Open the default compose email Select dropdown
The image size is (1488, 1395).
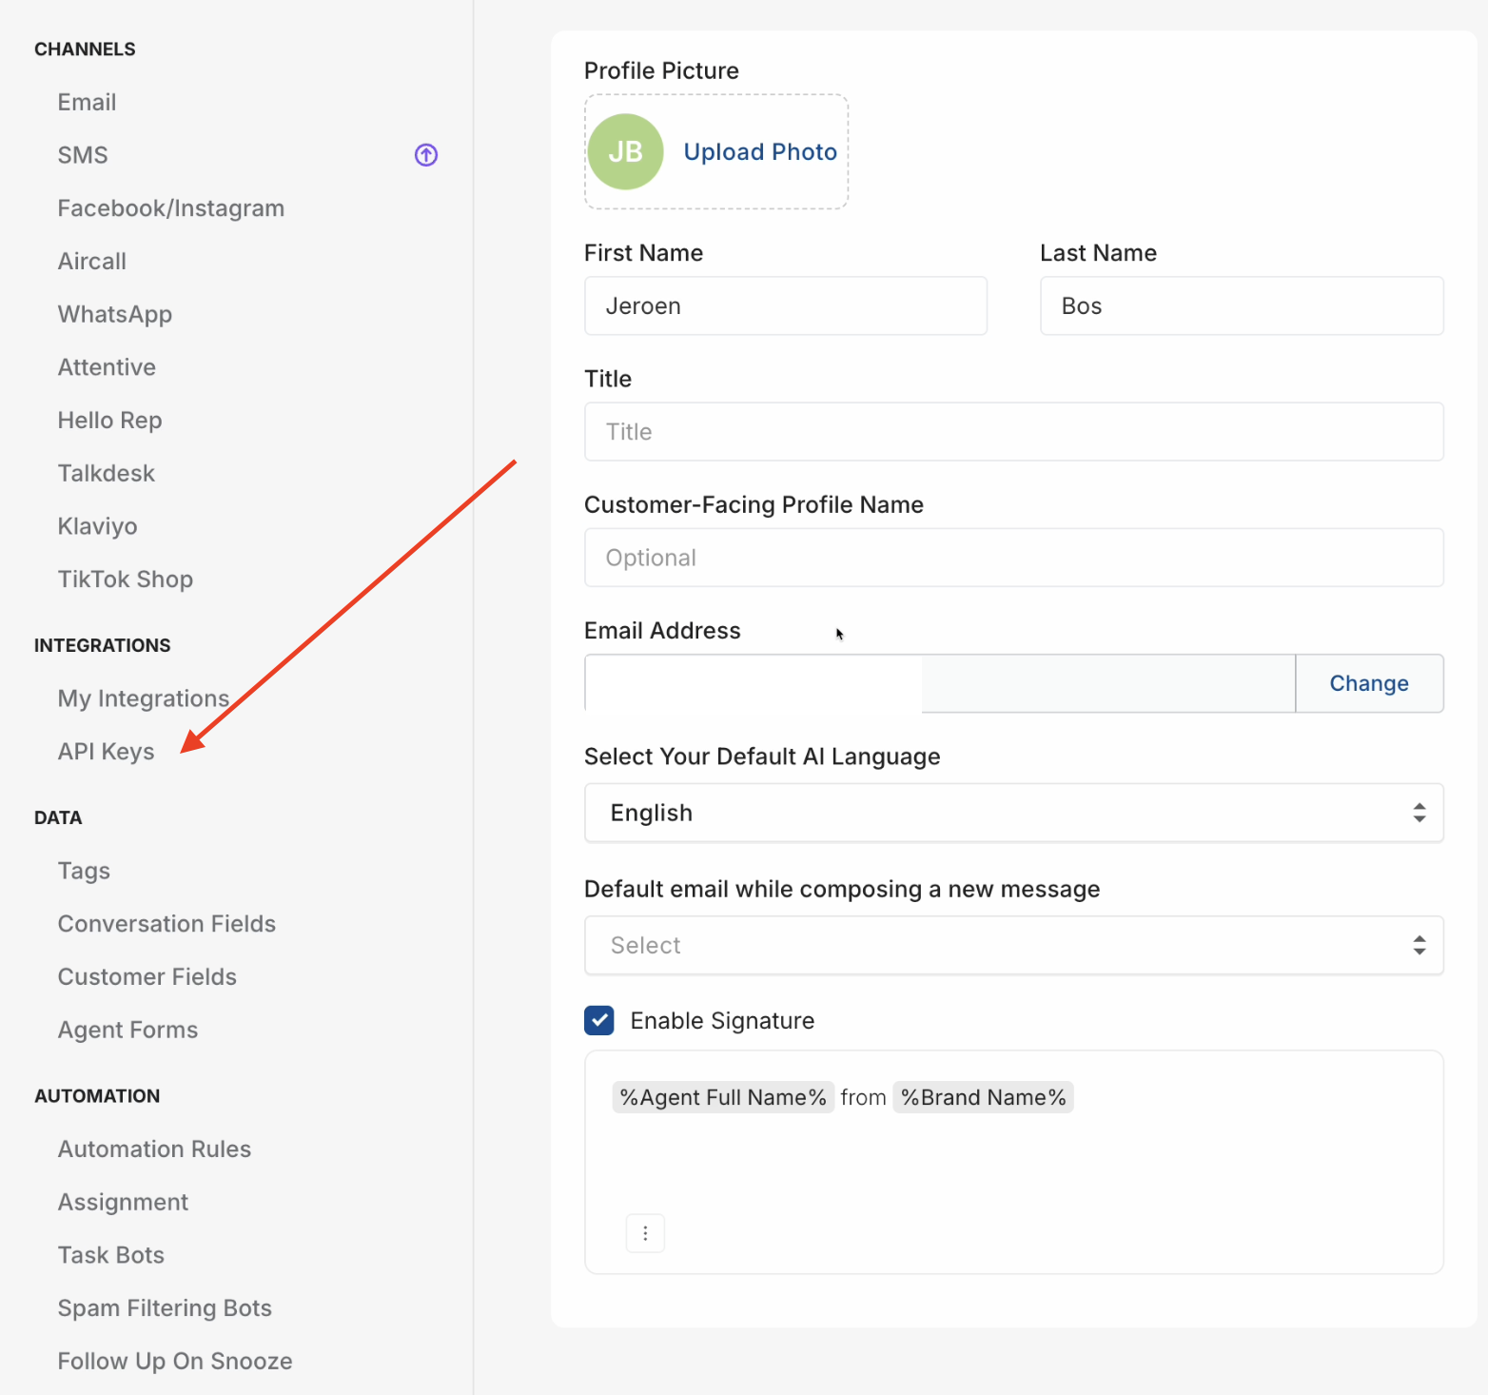click(x=1014, y=945)
